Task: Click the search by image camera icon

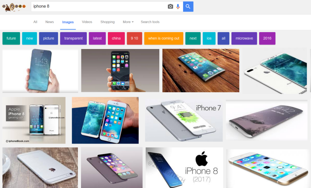Action: point(170,7)
